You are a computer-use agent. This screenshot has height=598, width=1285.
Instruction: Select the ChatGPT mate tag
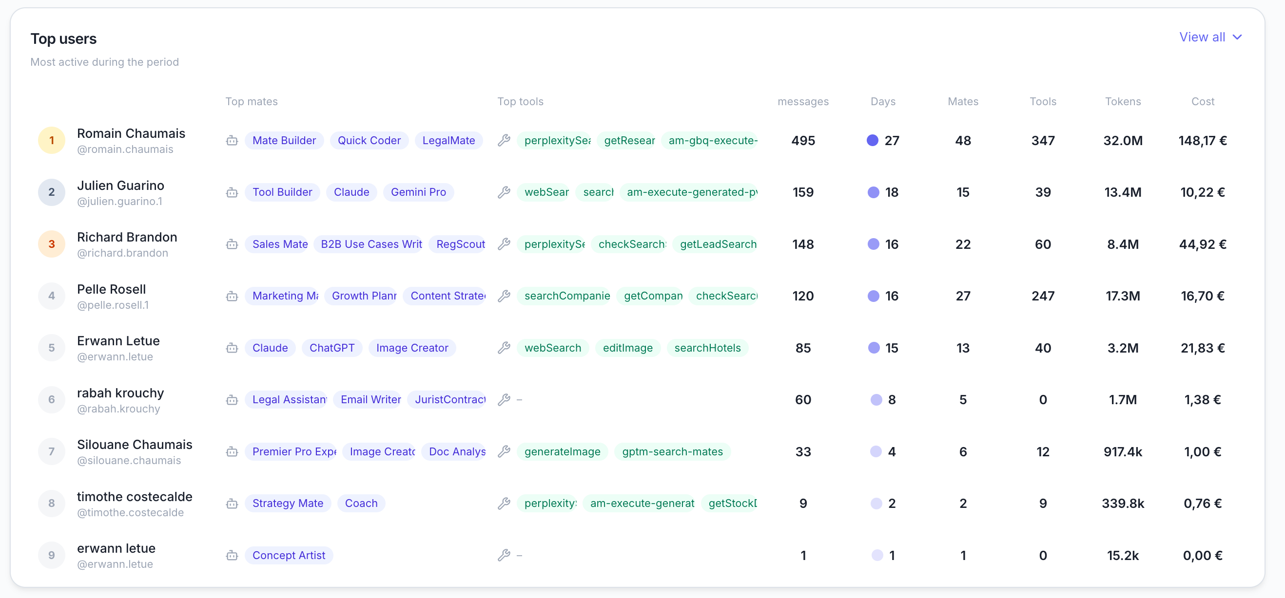tap(331, 348)
